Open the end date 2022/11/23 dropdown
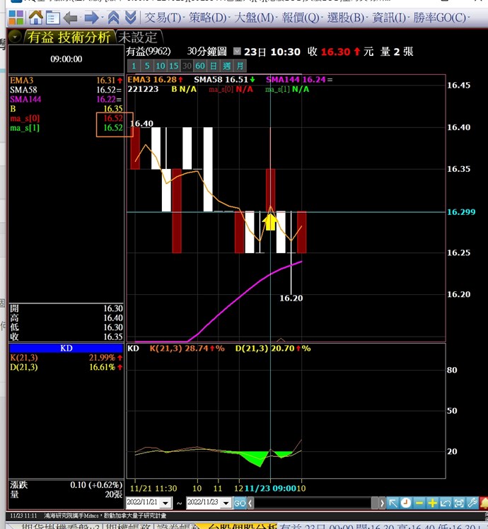 point(226,503)
